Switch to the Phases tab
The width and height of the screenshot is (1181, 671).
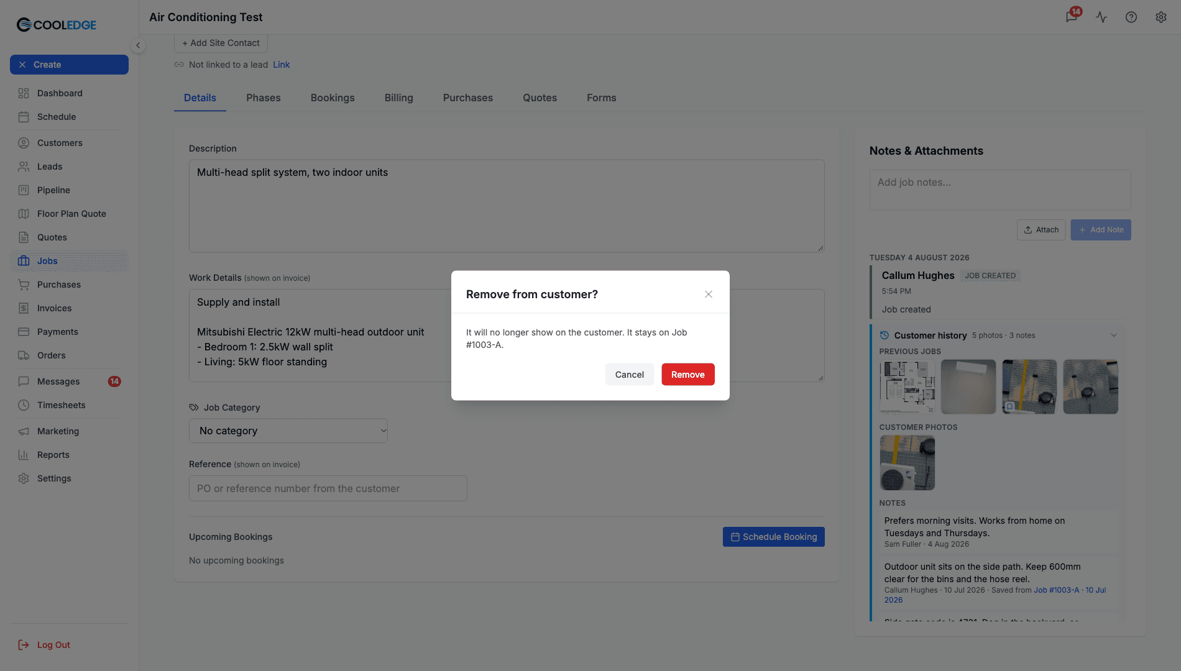[264, 98]
